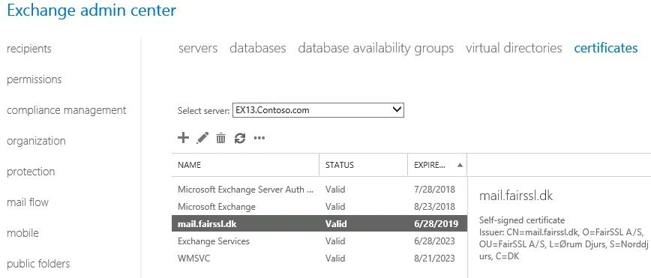
Task: Click the sort arrow in the Expires column
Action: (x=460, y=165)
